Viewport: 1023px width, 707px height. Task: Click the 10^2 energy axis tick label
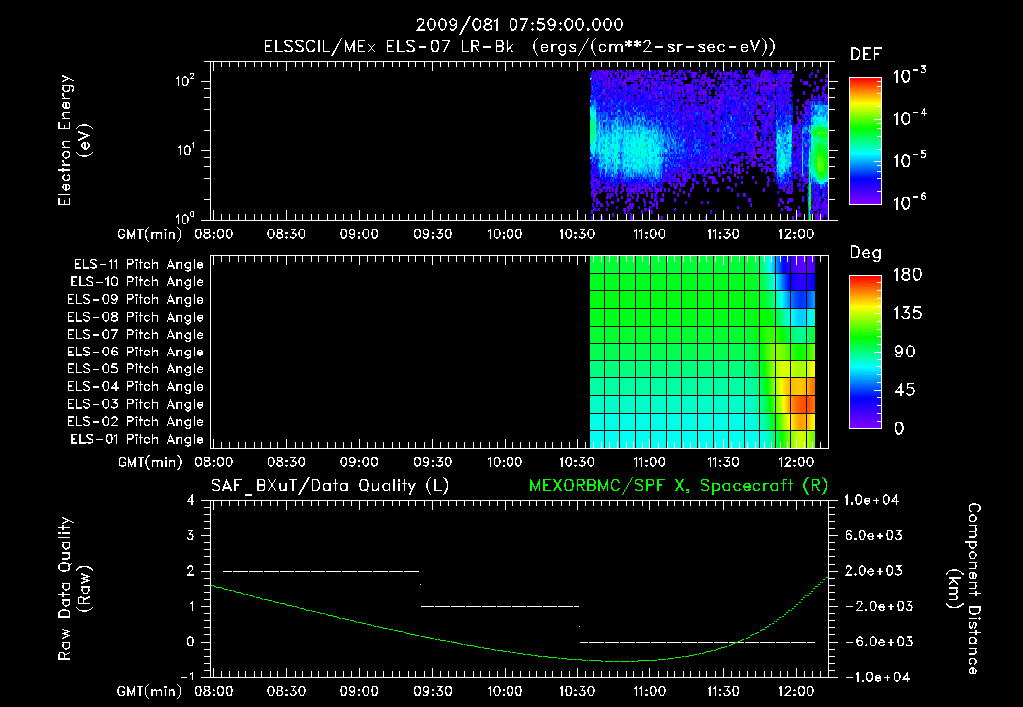tap(185, 81)
